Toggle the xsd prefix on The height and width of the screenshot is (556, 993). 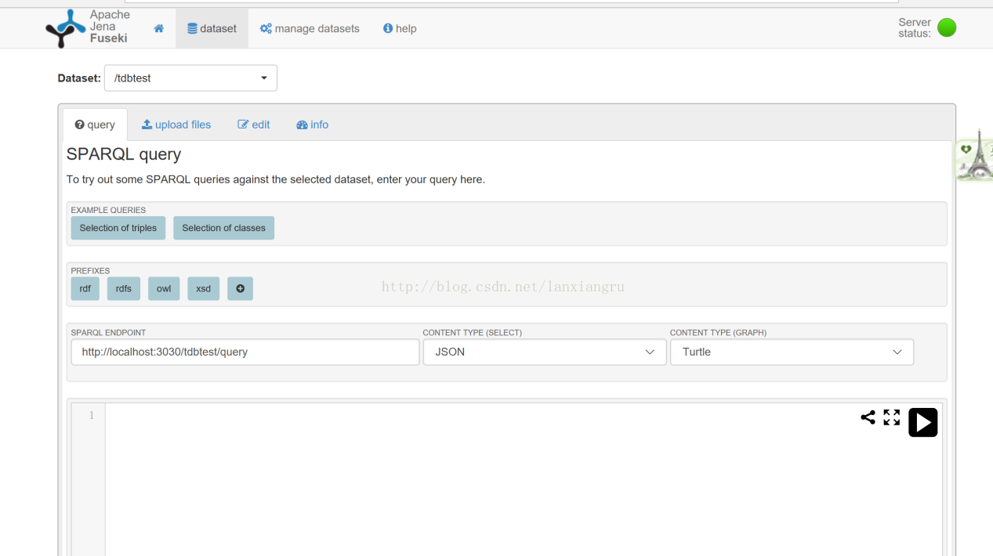pos(203,288)
